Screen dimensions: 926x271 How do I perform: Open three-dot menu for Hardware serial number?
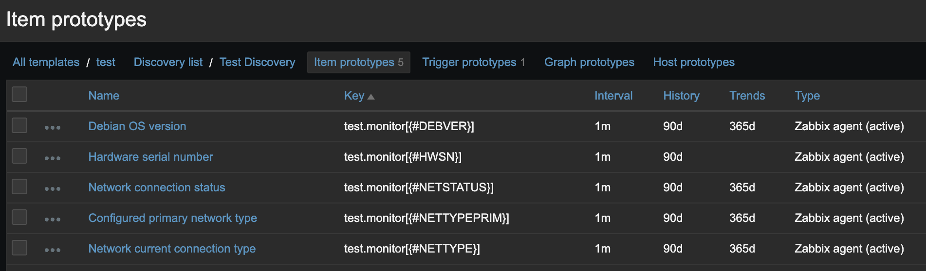(x=53, y=158)
